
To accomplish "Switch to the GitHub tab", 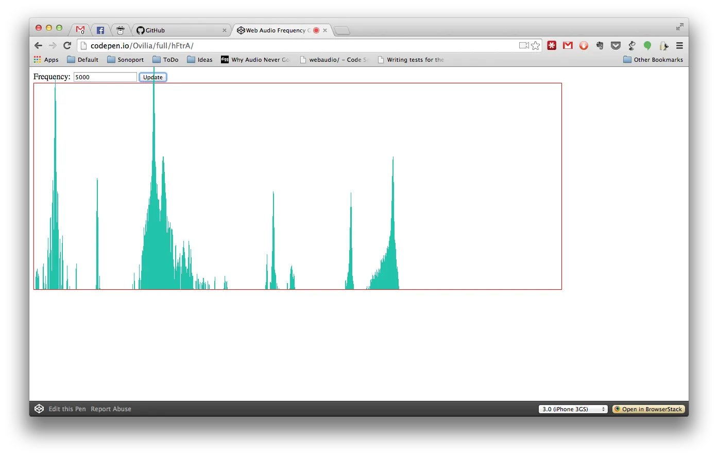I will coord(180,30).
